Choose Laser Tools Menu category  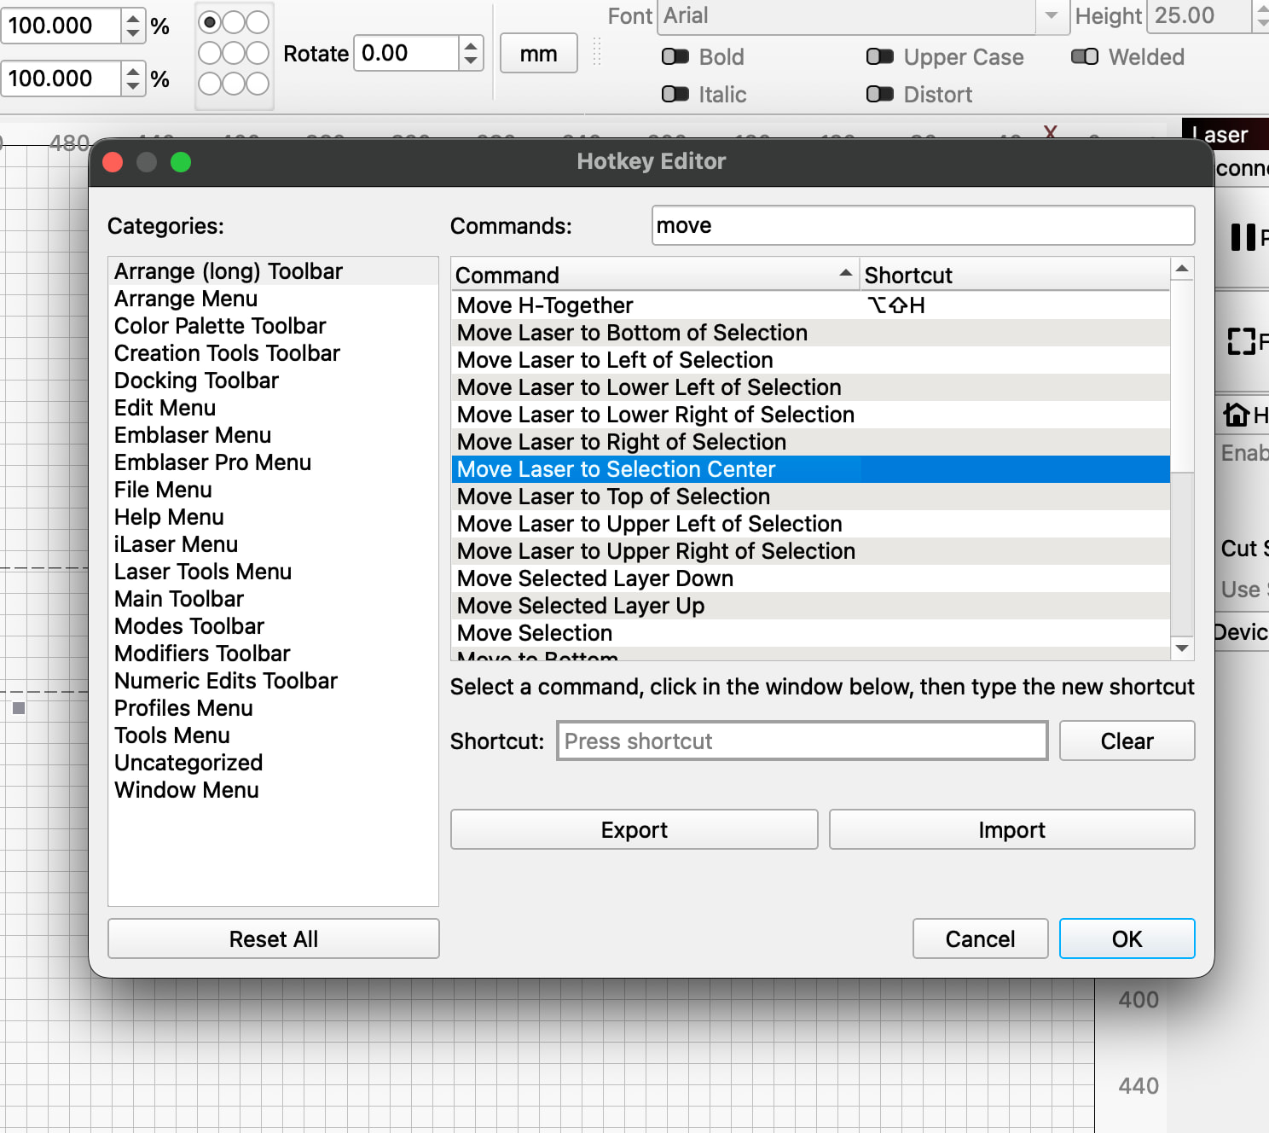tap(203, 572)
